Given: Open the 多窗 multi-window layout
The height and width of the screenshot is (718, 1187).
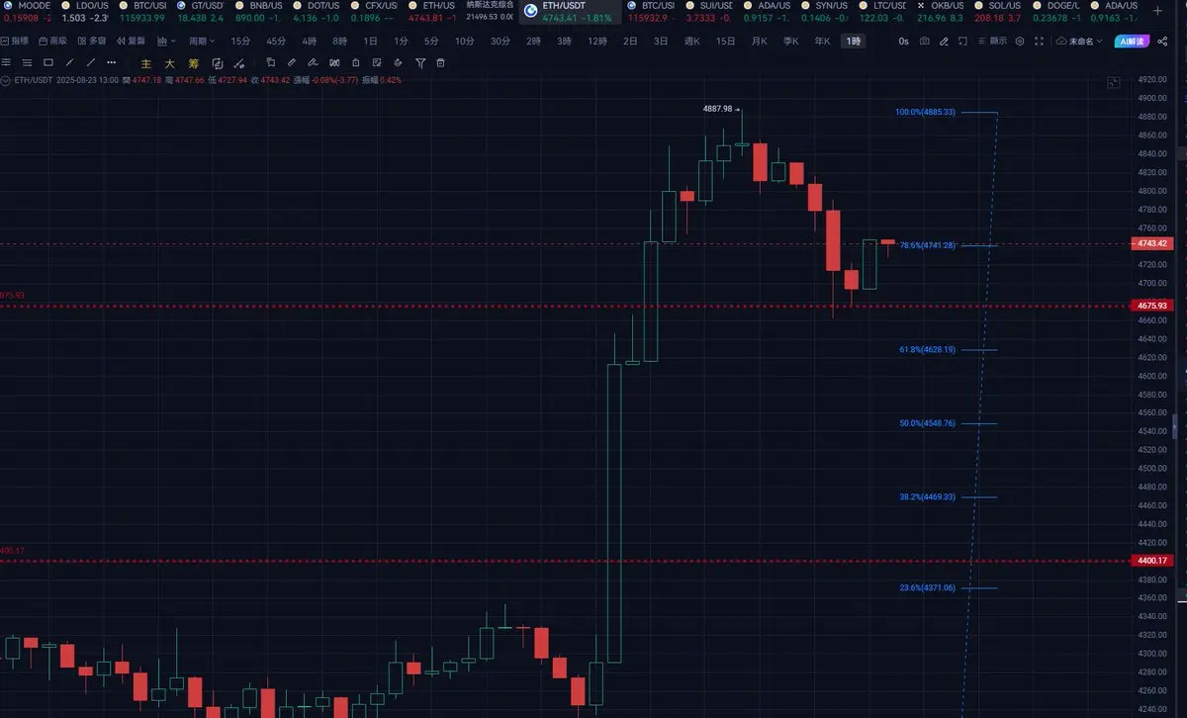Looking at the screenshot, I should click(90, 42).
